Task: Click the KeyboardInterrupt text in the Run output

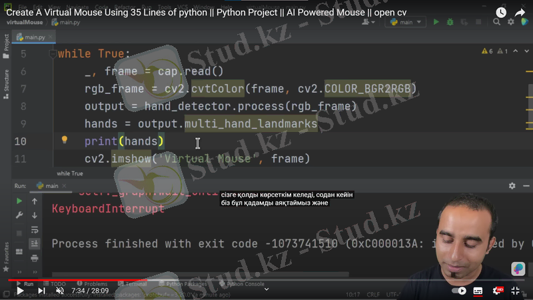Action: [x=108, y=209]
